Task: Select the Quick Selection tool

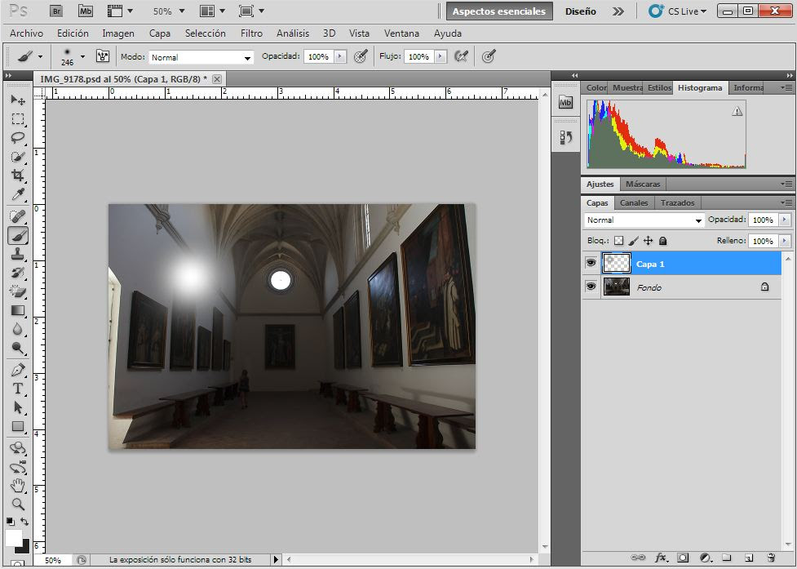Action: (x=18, y=157)
